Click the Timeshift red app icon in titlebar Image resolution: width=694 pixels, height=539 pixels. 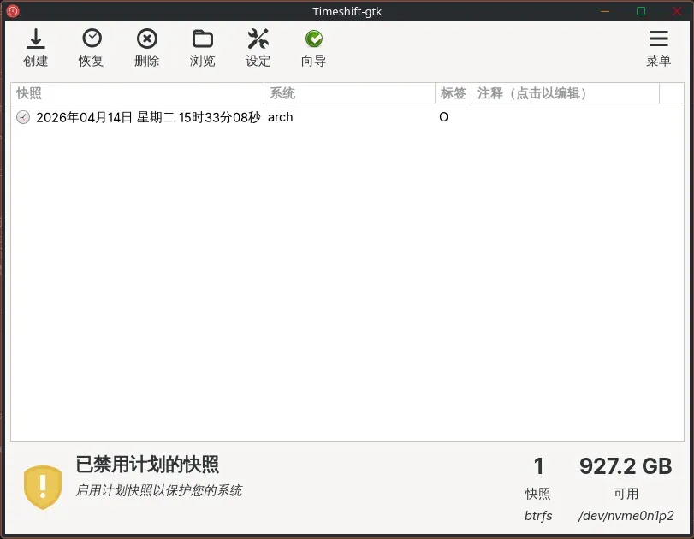[13, 10]
